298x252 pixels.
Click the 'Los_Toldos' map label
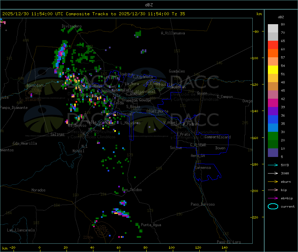132,190
